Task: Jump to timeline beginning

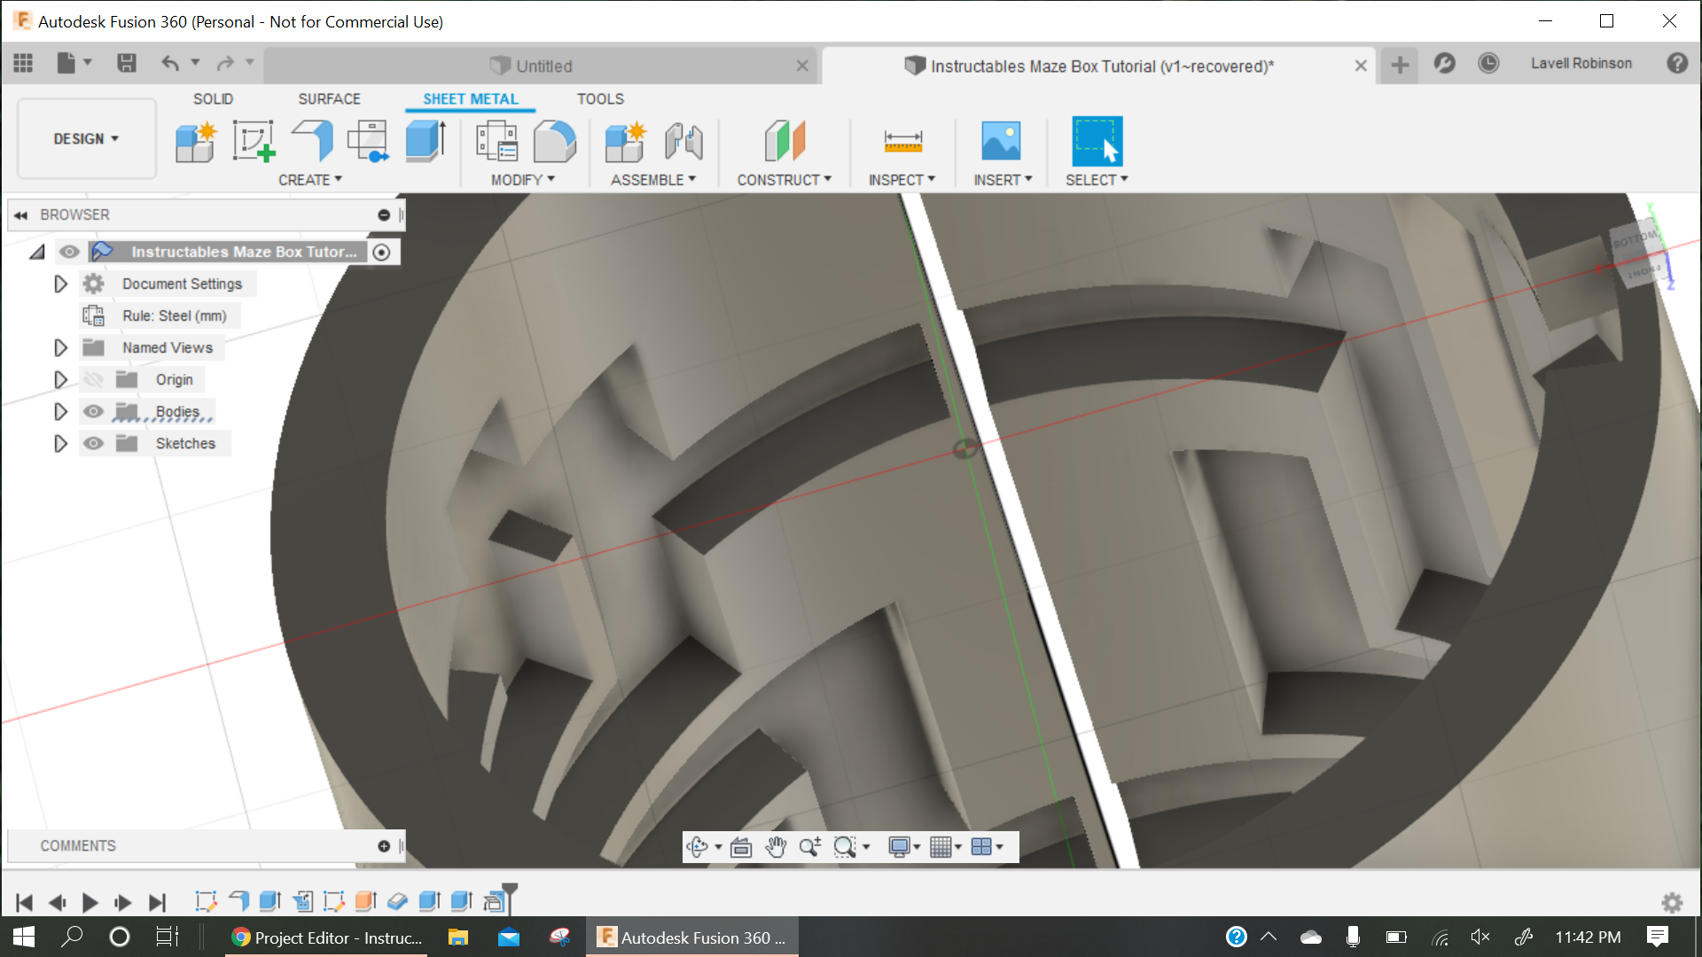Action: coord(24,903)
